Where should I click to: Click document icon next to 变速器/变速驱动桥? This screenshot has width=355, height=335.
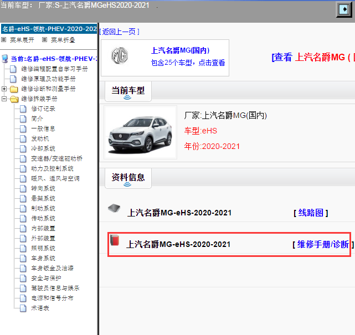[23, 159]
